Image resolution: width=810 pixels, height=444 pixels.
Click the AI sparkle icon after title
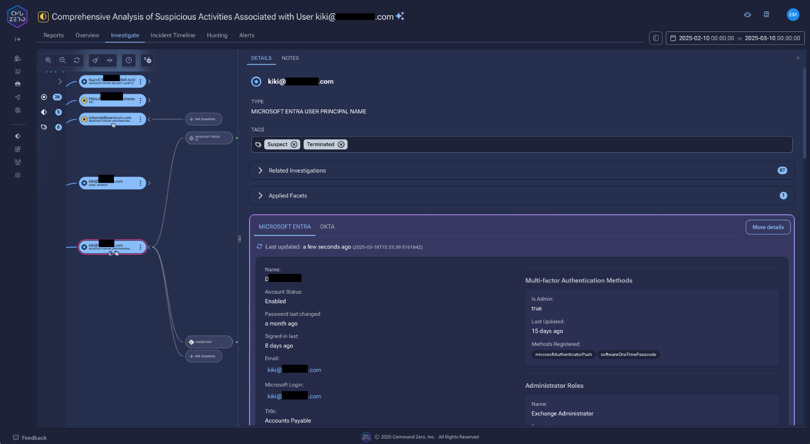(x=400, y=16)
